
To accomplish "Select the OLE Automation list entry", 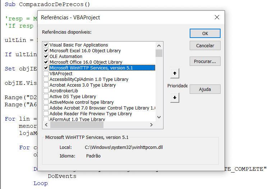I will (66, 56).
